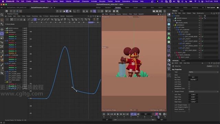Toggle the Mute checkbox in Key Properties
This screenshot has width=220, height=124.
(x=189, y=75)
